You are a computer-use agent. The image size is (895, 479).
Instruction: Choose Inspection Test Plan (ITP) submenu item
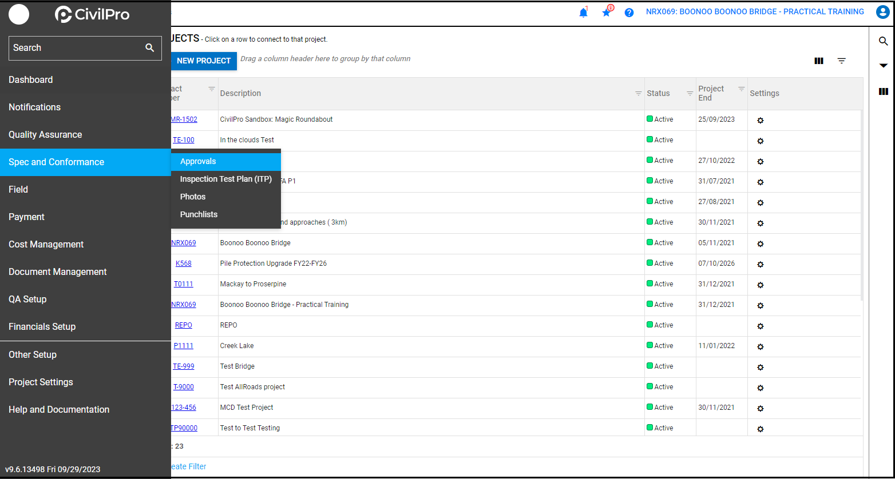point(225,179)
